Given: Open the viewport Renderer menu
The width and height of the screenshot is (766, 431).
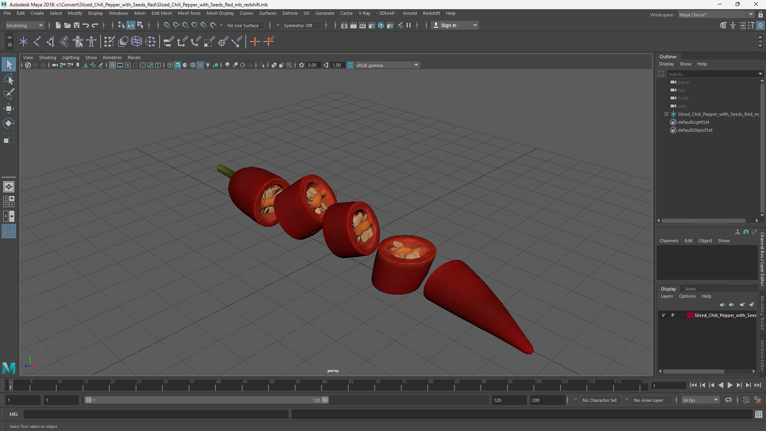Looking at the screenshot, I should click(x=112, y=57).
